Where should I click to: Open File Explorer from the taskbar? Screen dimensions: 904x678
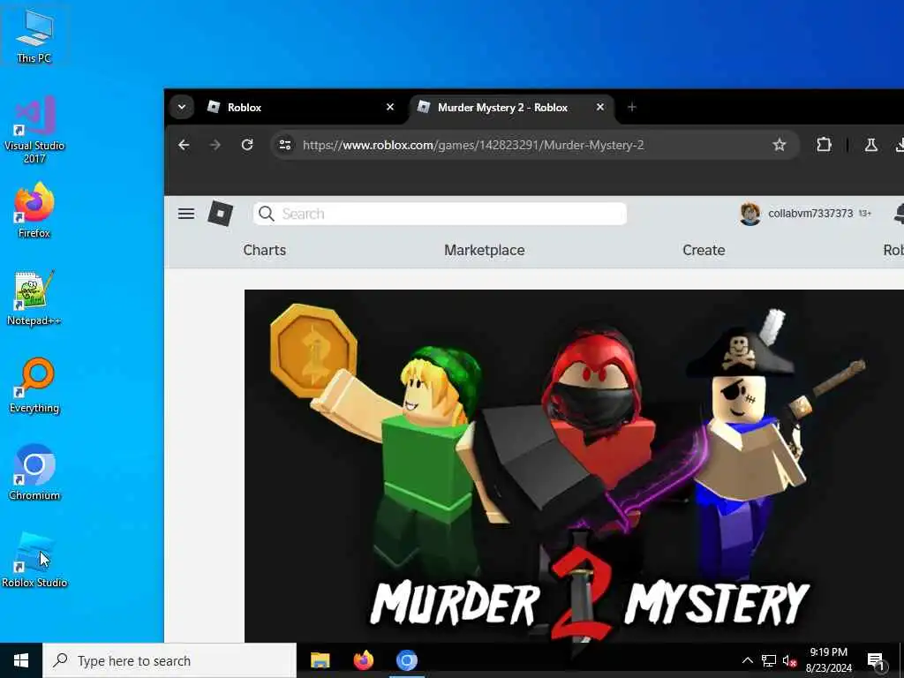pyautogui.click(x=320, y=660)
